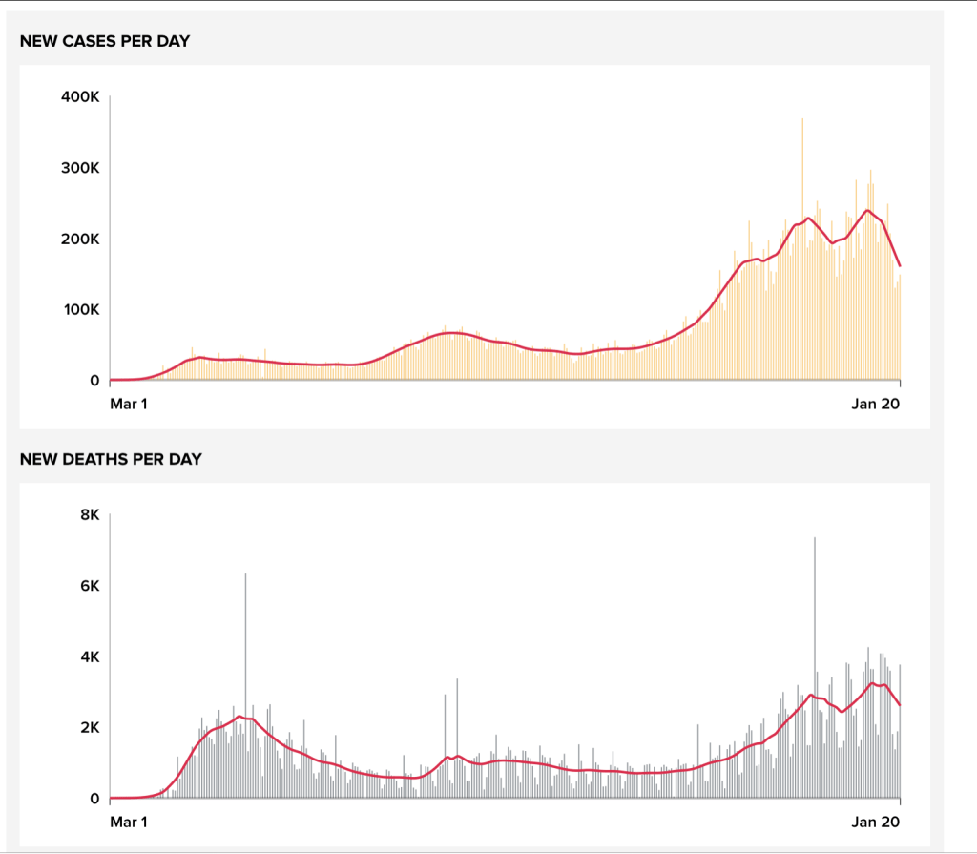Click the highest red trend-line peak in cases chart
The height and width of the screenshot is (854, 977).
pos(867,210)
